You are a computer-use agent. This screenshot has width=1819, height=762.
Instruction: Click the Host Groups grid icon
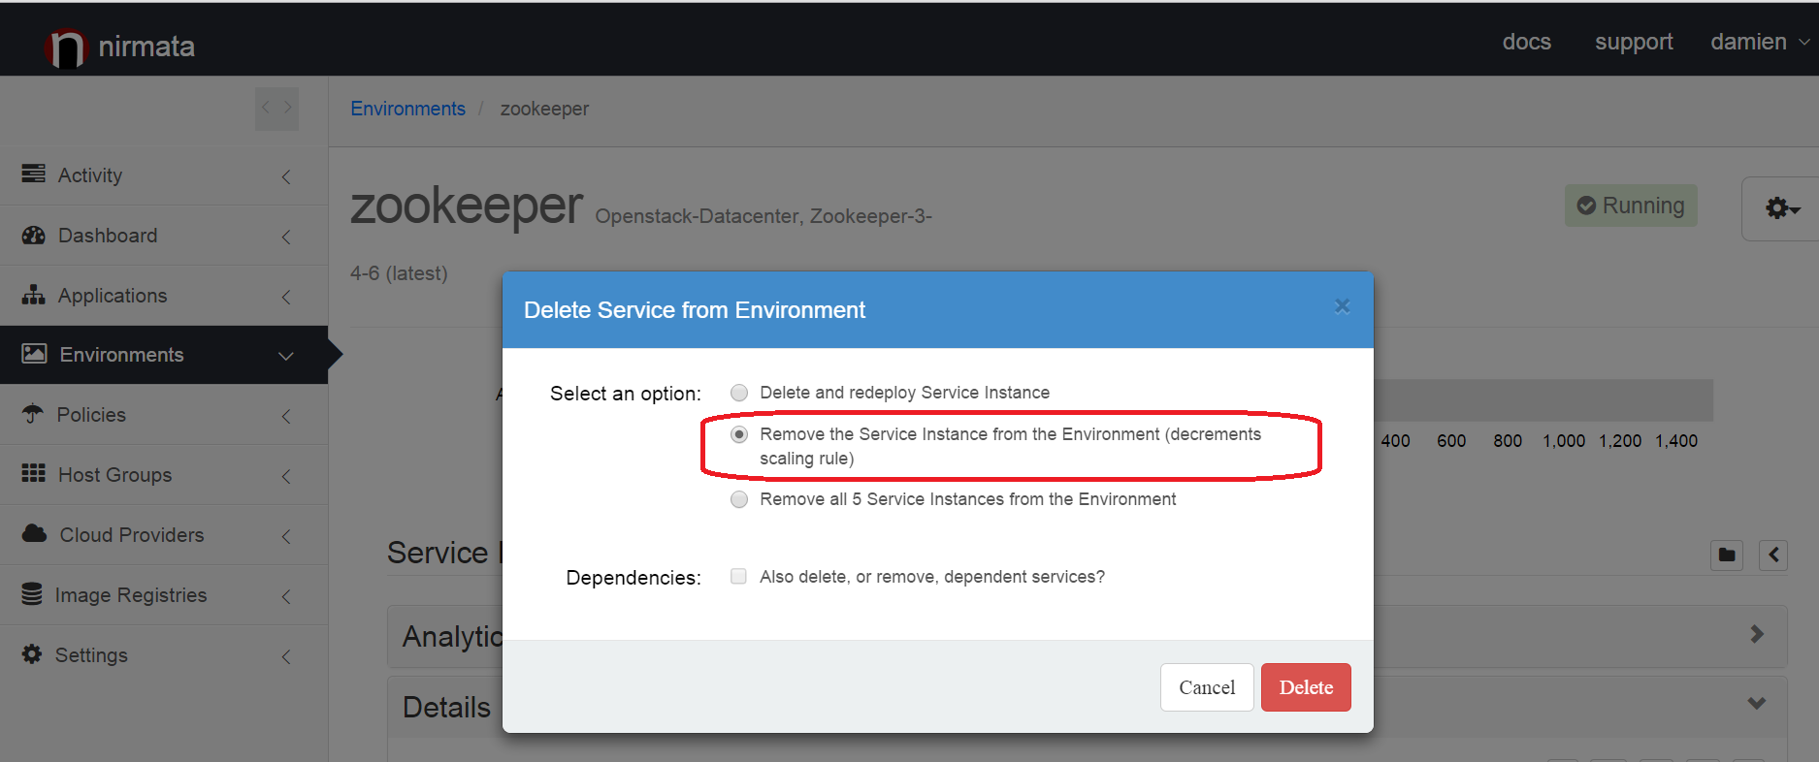tap(33, 473)
